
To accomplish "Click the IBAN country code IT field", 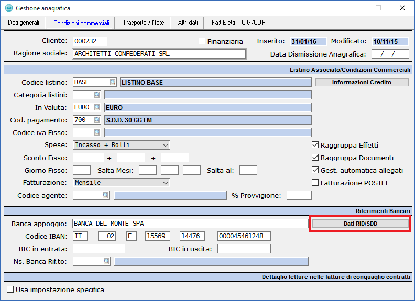I will click(x=80, y=236).
